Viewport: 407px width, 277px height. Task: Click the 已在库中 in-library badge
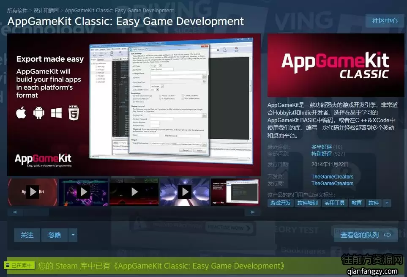click(x=19, y=265)
